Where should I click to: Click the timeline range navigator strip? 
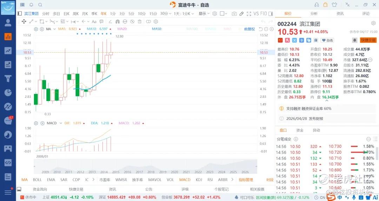coord(145,167)
